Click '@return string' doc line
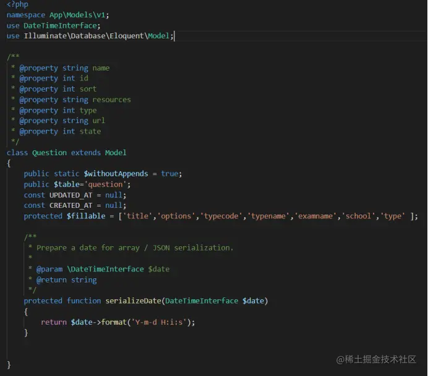Viewport: 428px width, 376px height. click(67, 280)
